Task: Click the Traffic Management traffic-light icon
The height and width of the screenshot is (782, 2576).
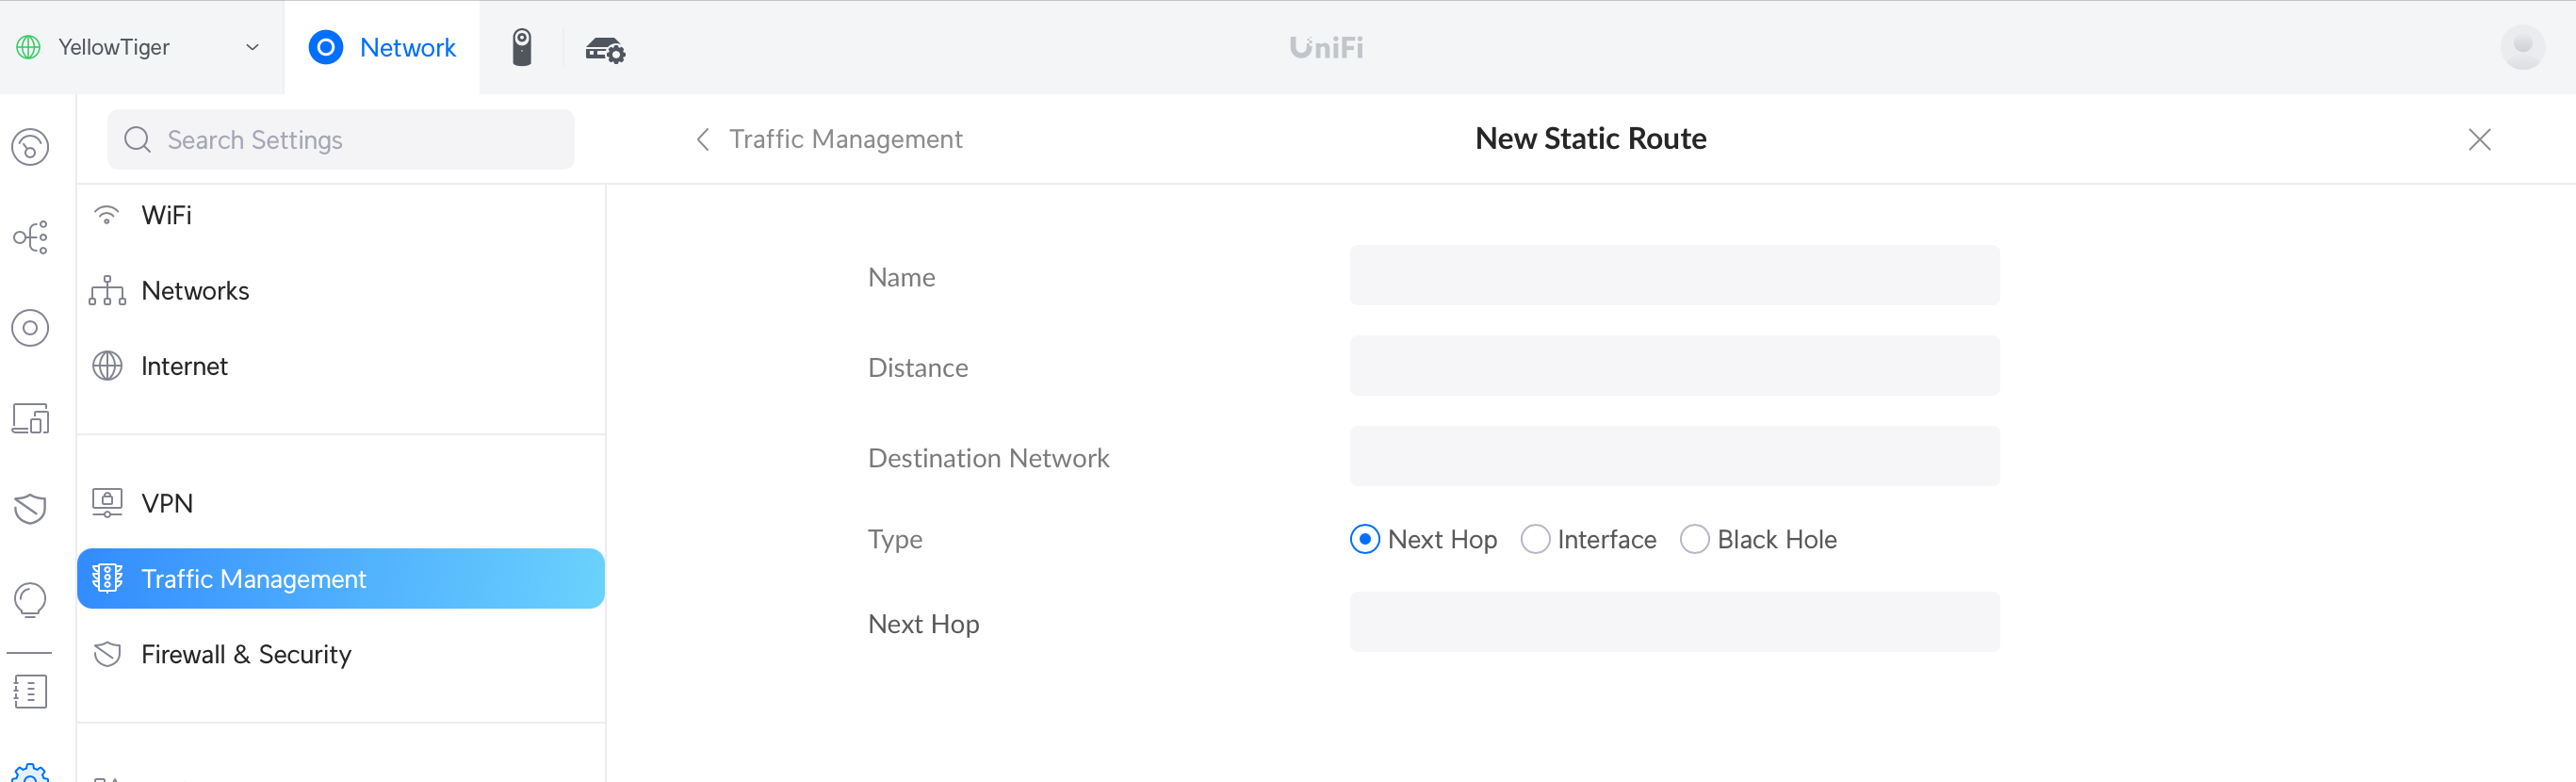Action: coord(107,578)
